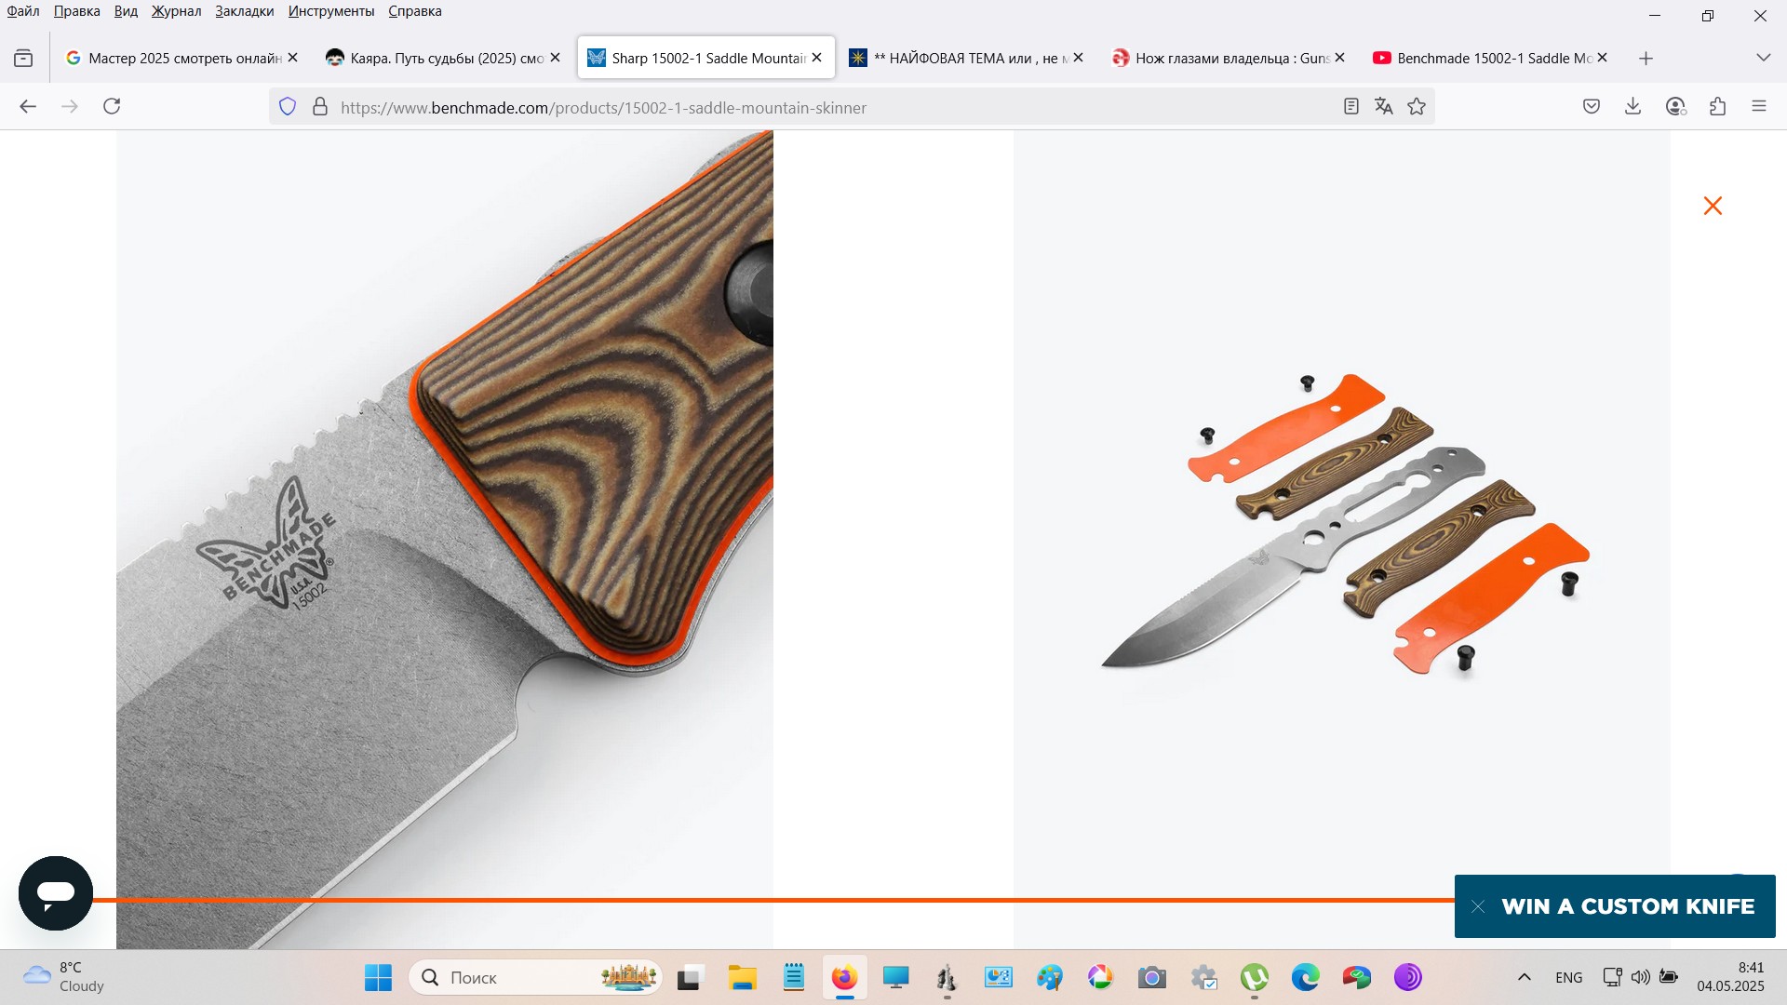The width and height of the screenshot is (1787, 1005).
Task: Open File Explorer from the taskbar
Action: (742, 978)
